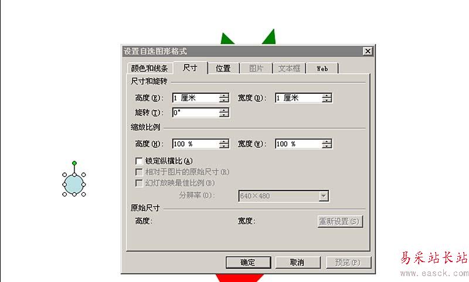Viewport: 469px width, 282px height.
Task: Click the 确定 button
Action: pos(248,263)
